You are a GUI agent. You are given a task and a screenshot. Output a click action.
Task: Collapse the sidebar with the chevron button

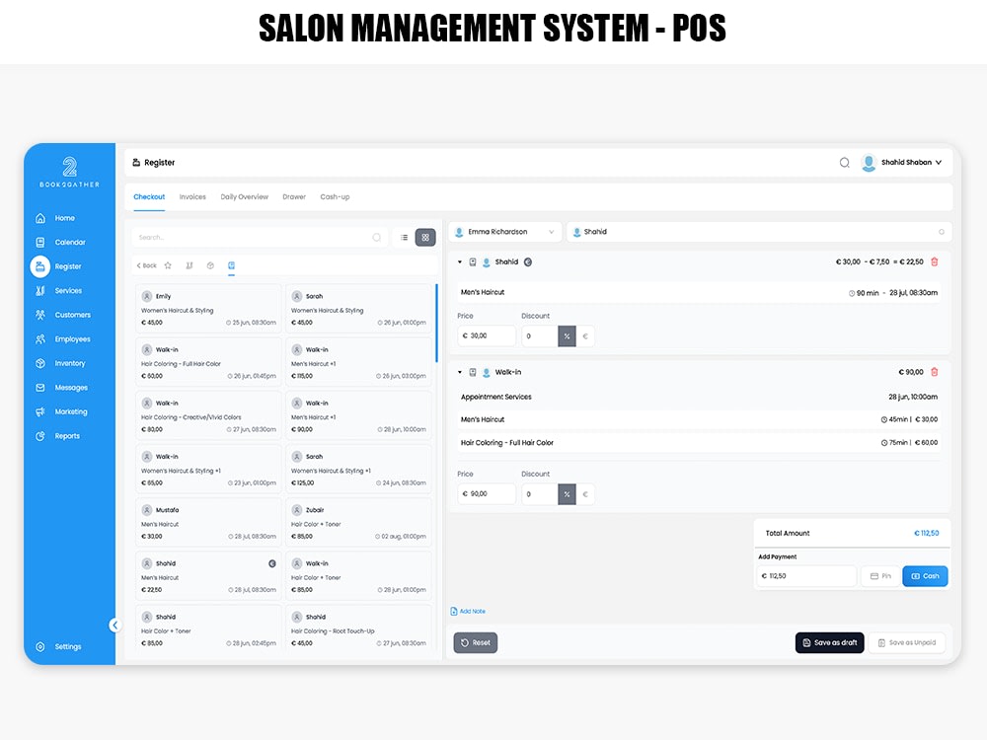(114, 625)
